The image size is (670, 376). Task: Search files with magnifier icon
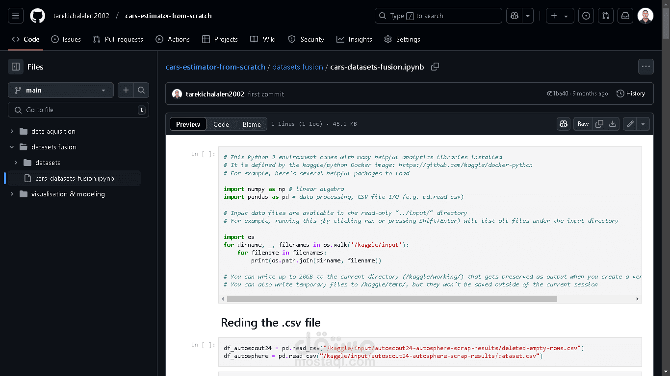point(141,90)
